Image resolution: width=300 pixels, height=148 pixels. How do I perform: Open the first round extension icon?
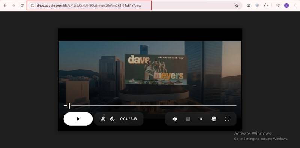point(249,6)
